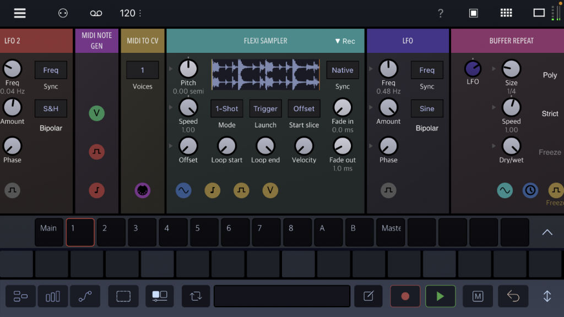Open the tempo 120 options dots
This screenshot has height=317, width=564.
pyautogui.click(x=140, y=13)
